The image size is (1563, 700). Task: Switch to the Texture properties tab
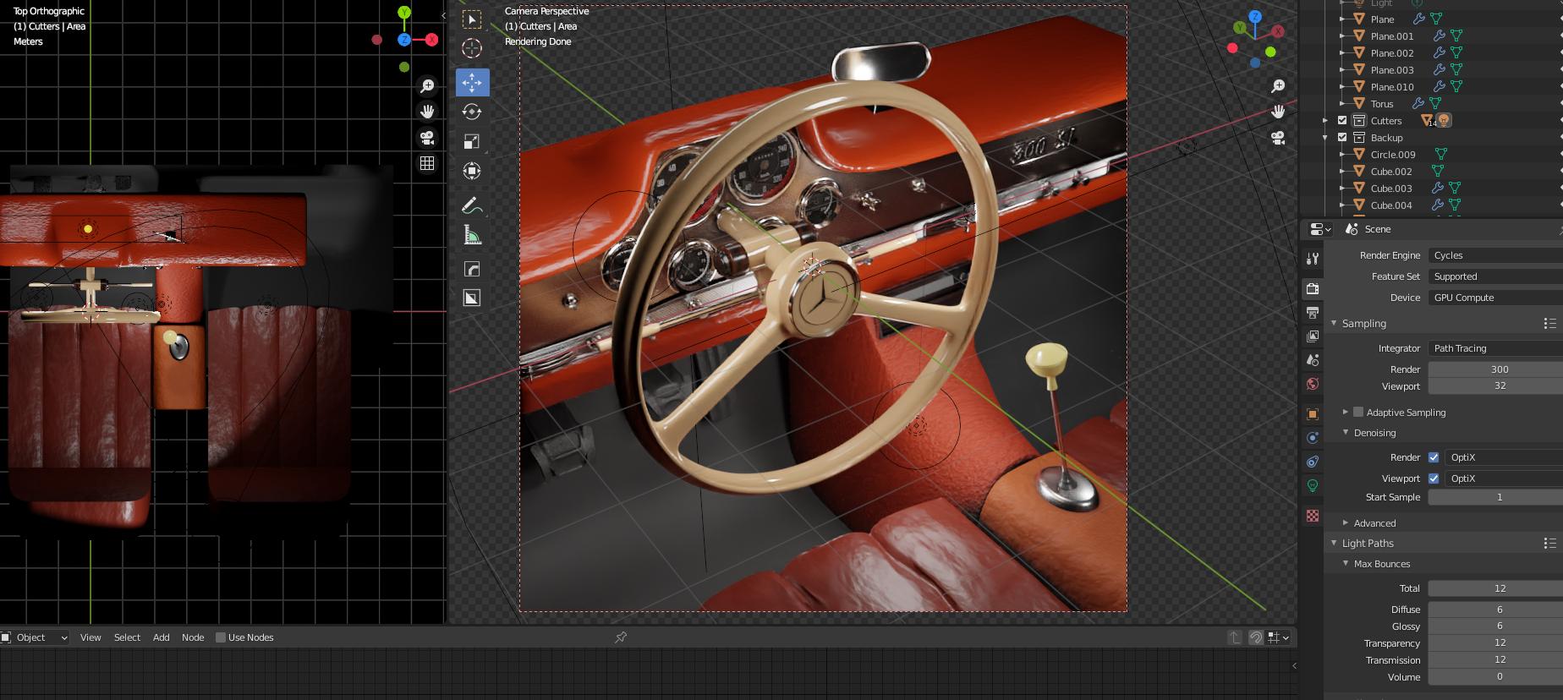pyautogui.click(x=1313, y=516)
